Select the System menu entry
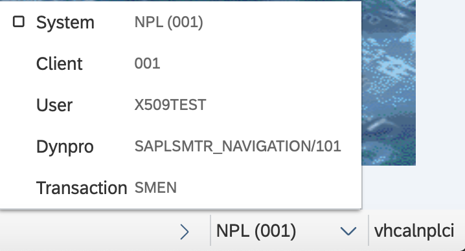The height and width of the screenshot is (251, 465). pos(181,22)
